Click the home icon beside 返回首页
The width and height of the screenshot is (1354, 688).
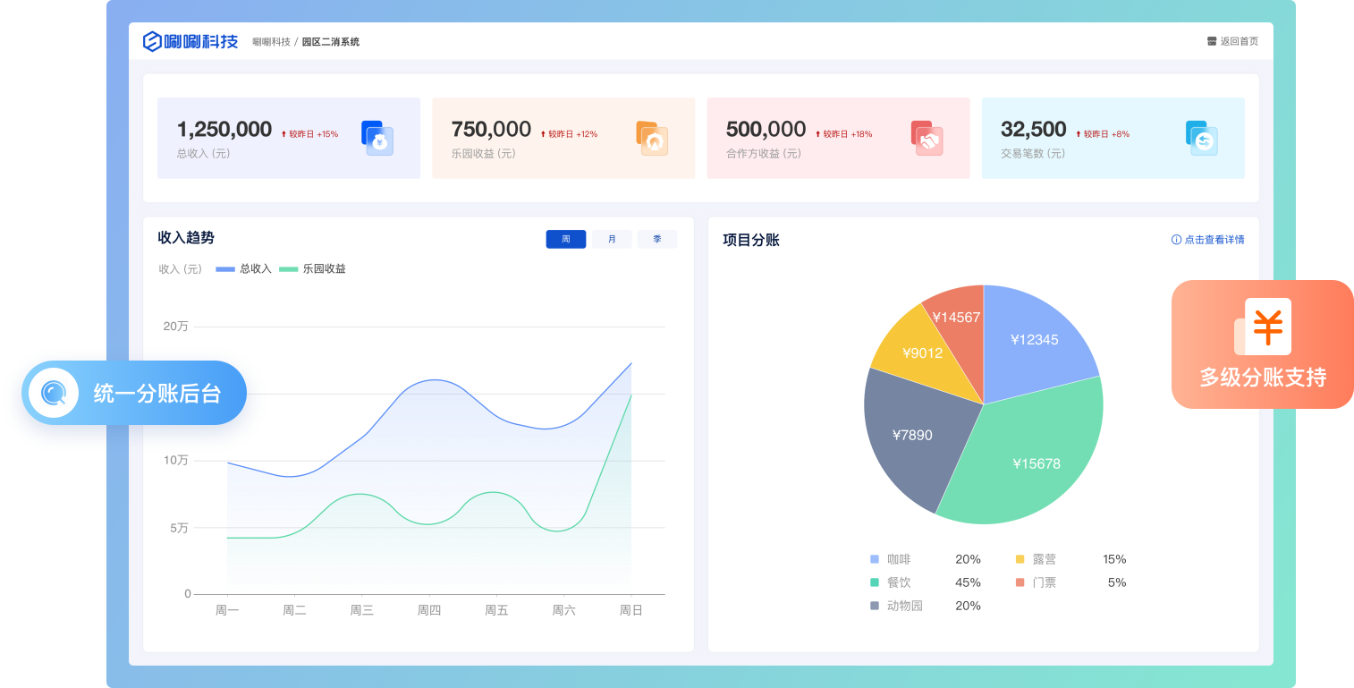click(x=1212, y=41)
